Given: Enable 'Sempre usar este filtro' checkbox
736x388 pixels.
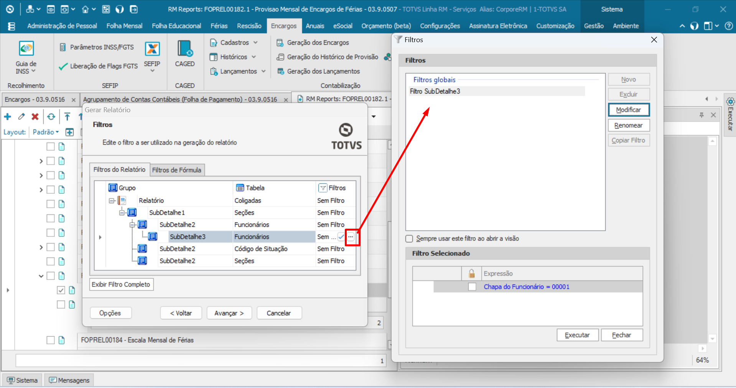Looking at the screenshot, I should (409, 239).
